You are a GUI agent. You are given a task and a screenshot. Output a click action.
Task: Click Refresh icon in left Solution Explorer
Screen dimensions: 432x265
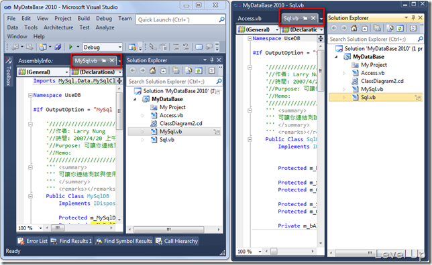coord(199,71)
